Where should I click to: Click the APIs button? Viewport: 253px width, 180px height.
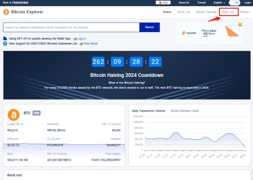163,2
